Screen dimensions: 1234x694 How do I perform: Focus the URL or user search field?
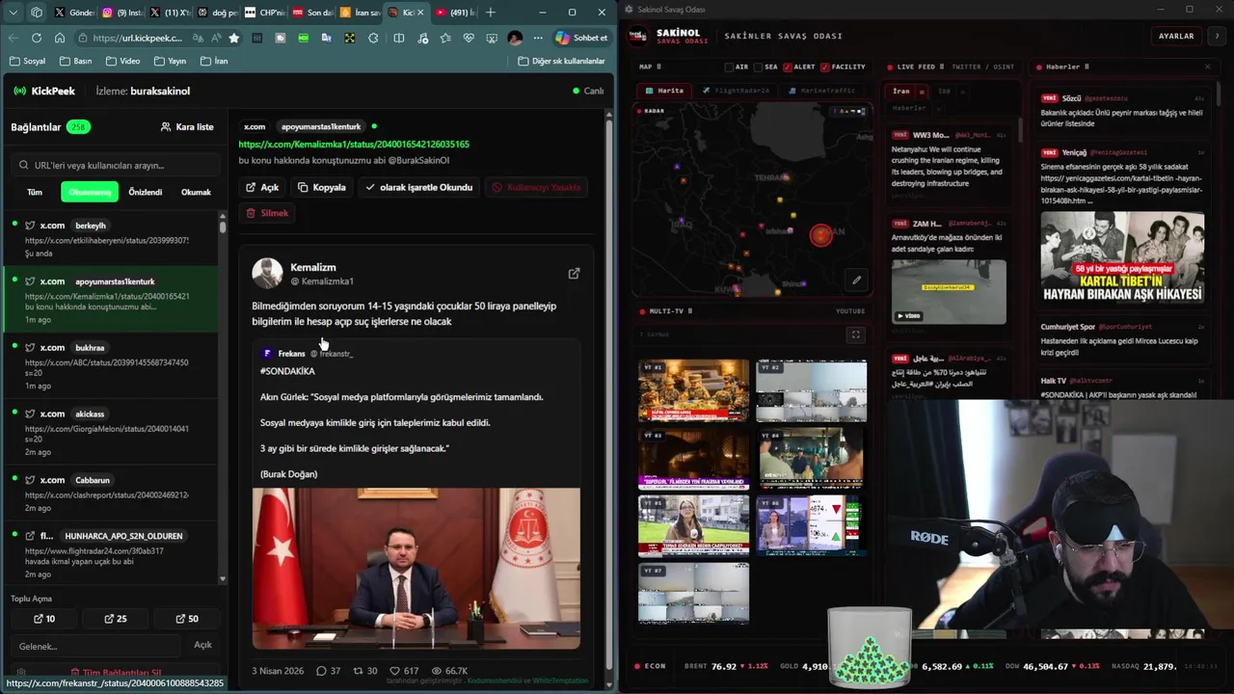[116, 165]
